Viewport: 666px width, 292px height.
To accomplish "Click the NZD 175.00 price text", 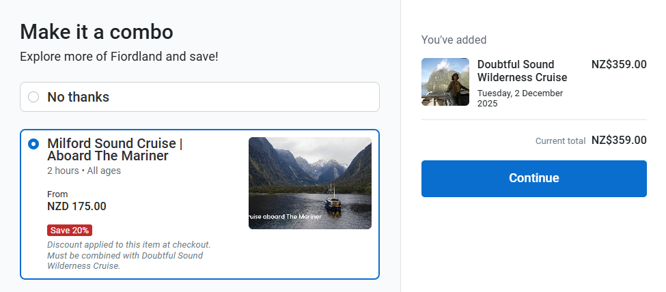I will pyautogui.click(x=77, y=206).
